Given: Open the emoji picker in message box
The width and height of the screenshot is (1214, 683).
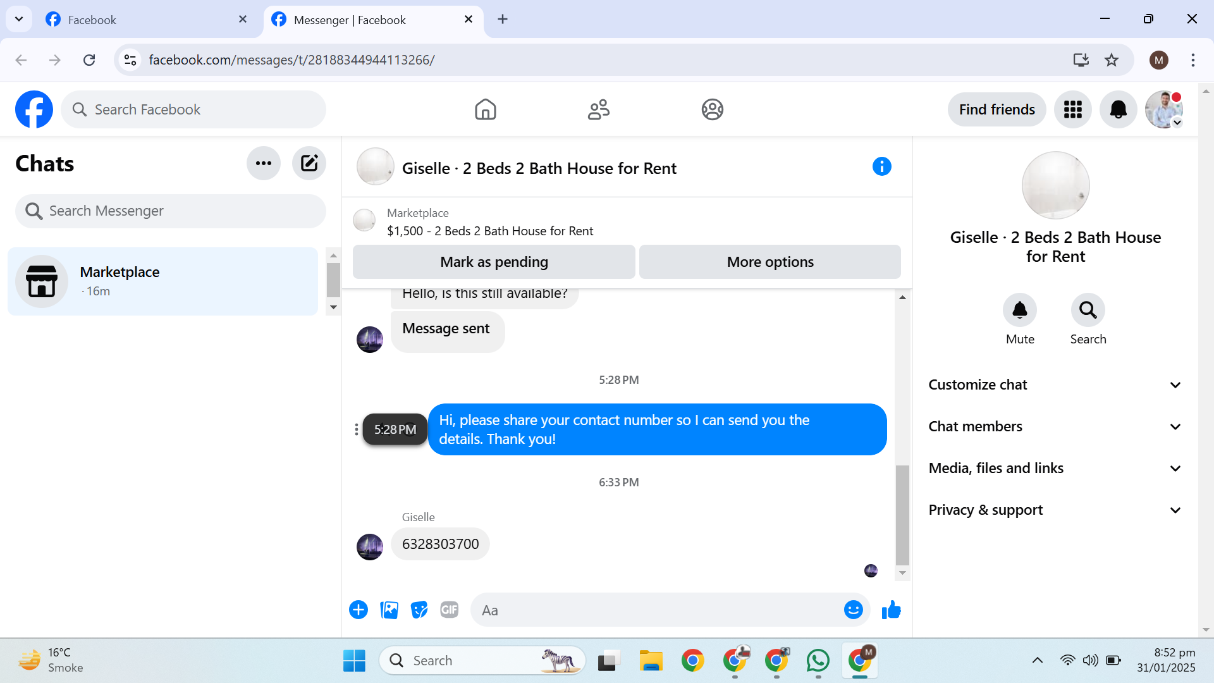Looking at the screenshot, I should tap(854, 610).
